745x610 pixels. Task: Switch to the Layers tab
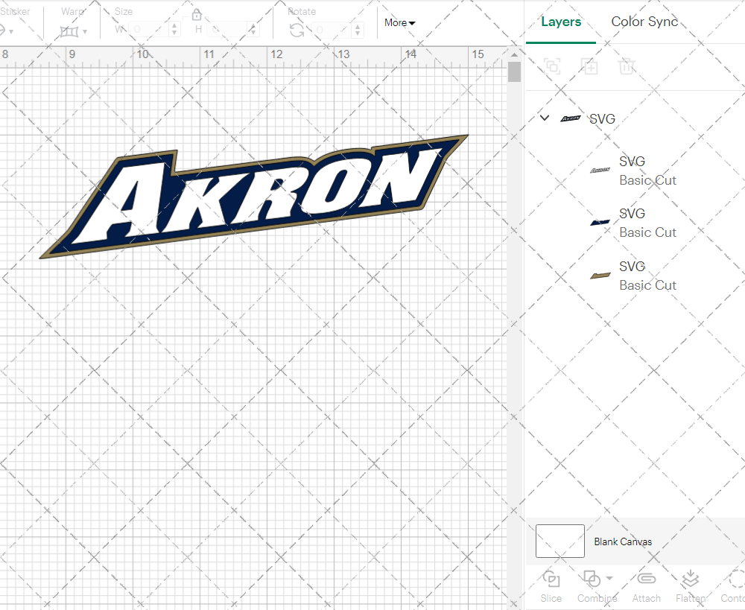(561, 22)
